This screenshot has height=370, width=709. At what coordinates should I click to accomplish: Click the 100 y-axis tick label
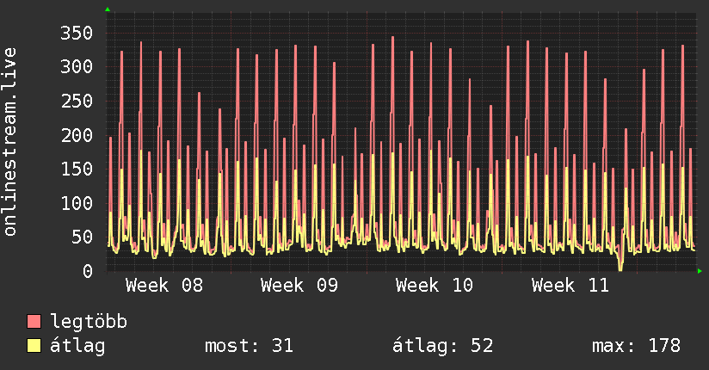[x=77, y=204]
